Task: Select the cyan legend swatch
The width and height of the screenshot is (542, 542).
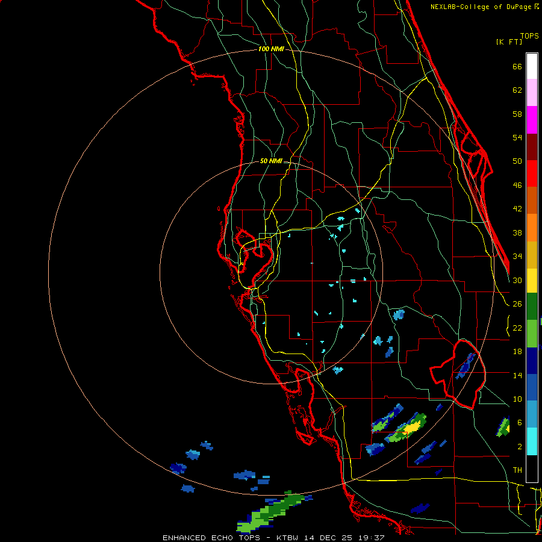Action: (532, 441)
